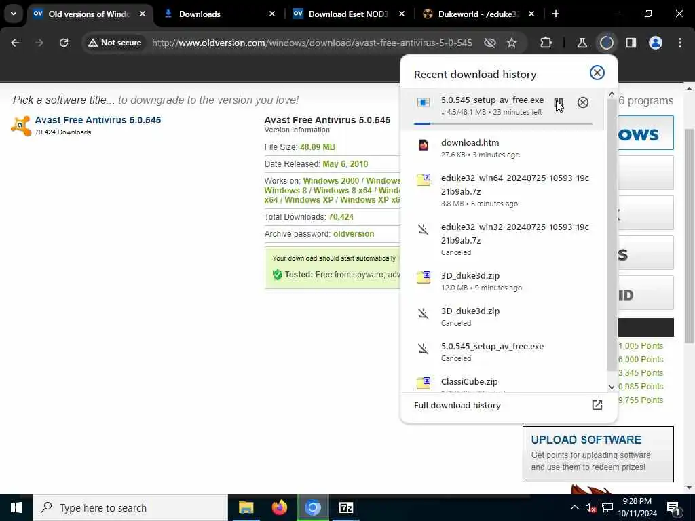Click the UPLOAD SOFTWARE banner
The width and height of the screenshot is (695, 521).
pos(598,454)
